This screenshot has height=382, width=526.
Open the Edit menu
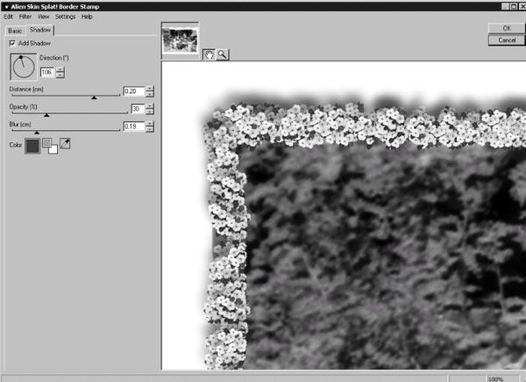[8, 17]
